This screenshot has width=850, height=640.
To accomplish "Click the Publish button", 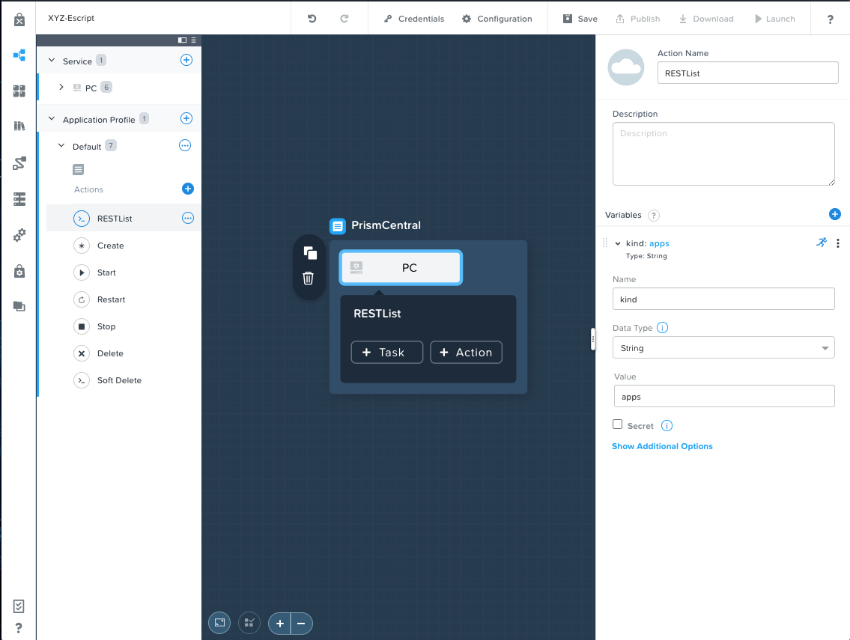I will click(638, 19).
